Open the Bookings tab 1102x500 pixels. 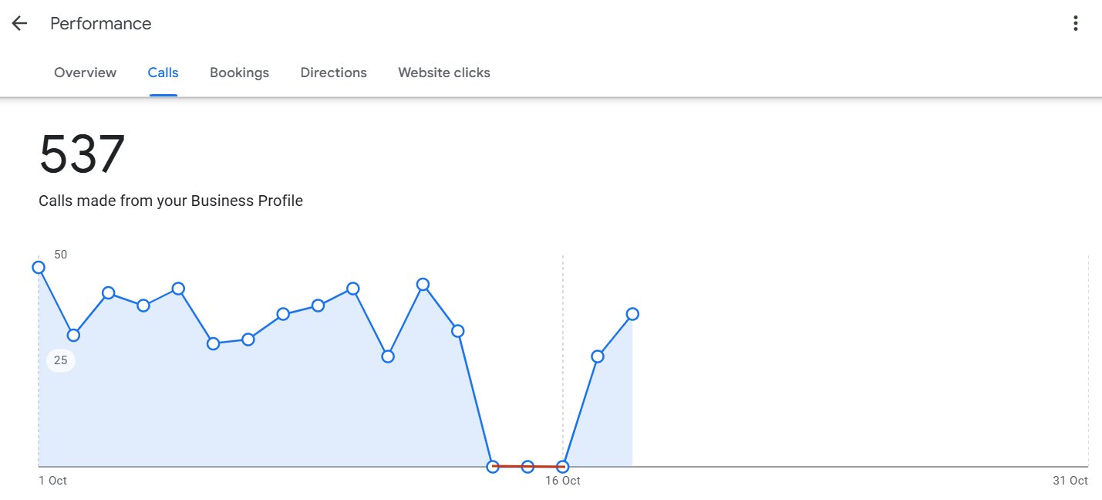coord(239,73)
